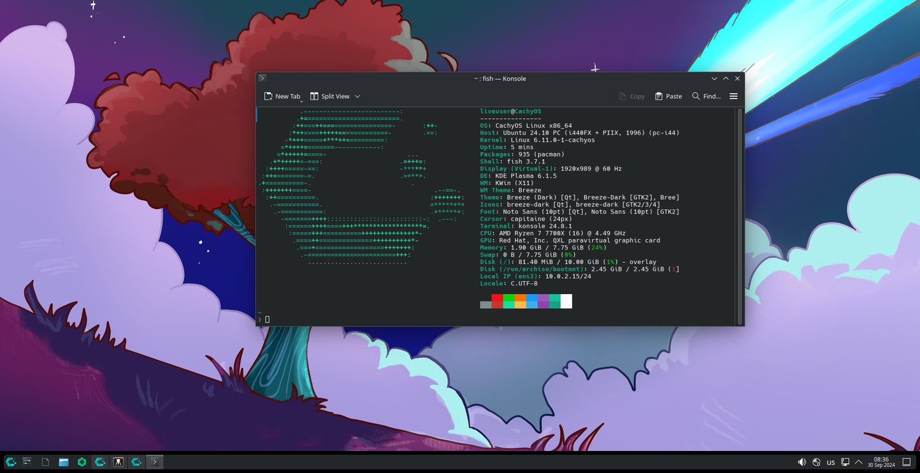Screen dimensions: 920x473
Task: Click the 'WM: KWin (X11)' line
Action: click(x=507, y=183)
